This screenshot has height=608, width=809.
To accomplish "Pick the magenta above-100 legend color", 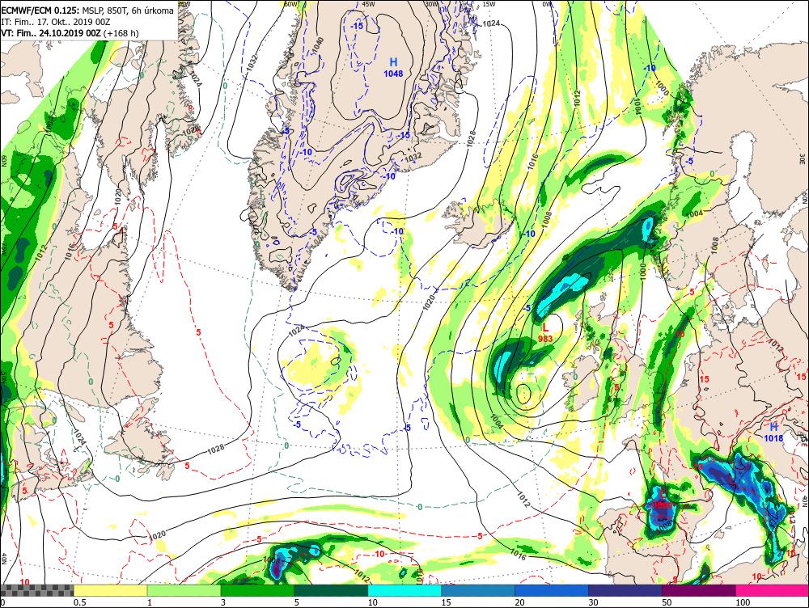I will [x=772, y=590].
